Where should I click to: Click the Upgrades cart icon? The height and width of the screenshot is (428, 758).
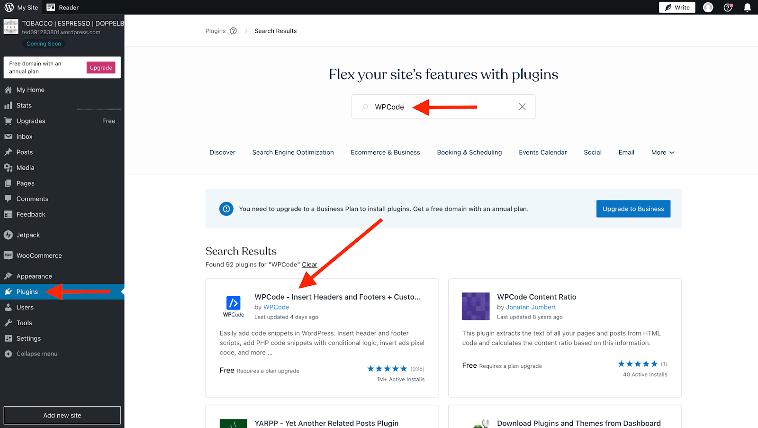[x=8, y=121]
